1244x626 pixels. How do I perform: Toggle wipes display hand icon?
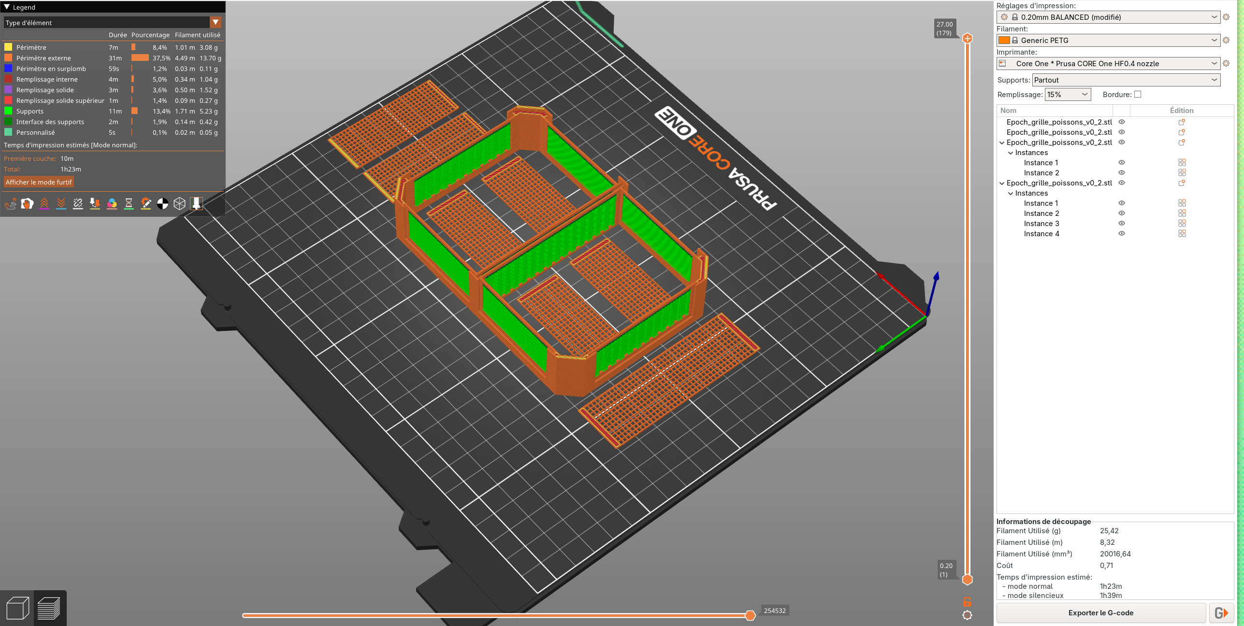[27, 204]
